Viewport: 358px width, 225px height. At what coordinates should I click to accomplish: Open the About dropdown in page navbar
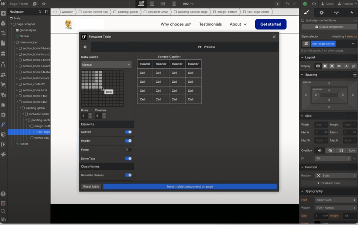[238, 24]
